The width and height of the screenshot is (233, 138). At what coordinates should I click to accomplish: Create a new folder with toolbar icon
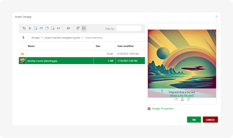tap(24, 28)
